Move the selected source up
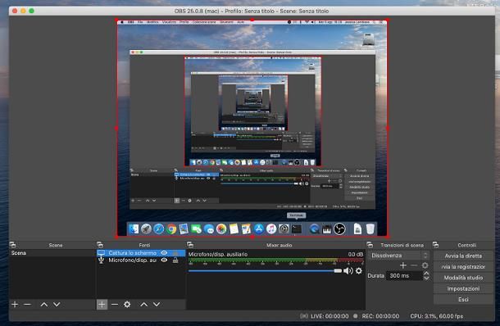 [x=143, y=305]
